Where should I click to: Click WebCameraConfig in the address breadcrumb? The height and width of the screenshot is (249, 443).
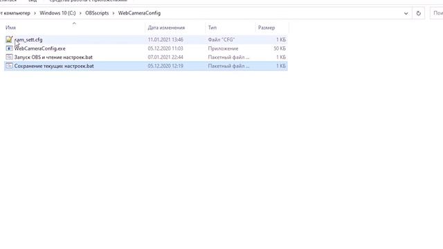pyautogui.click(x=139, y=13)
